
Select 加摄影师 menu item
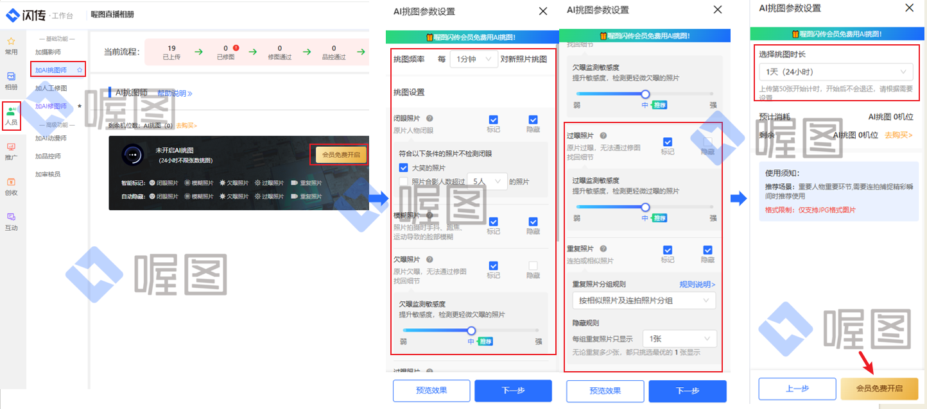click(x=48, y=52)
